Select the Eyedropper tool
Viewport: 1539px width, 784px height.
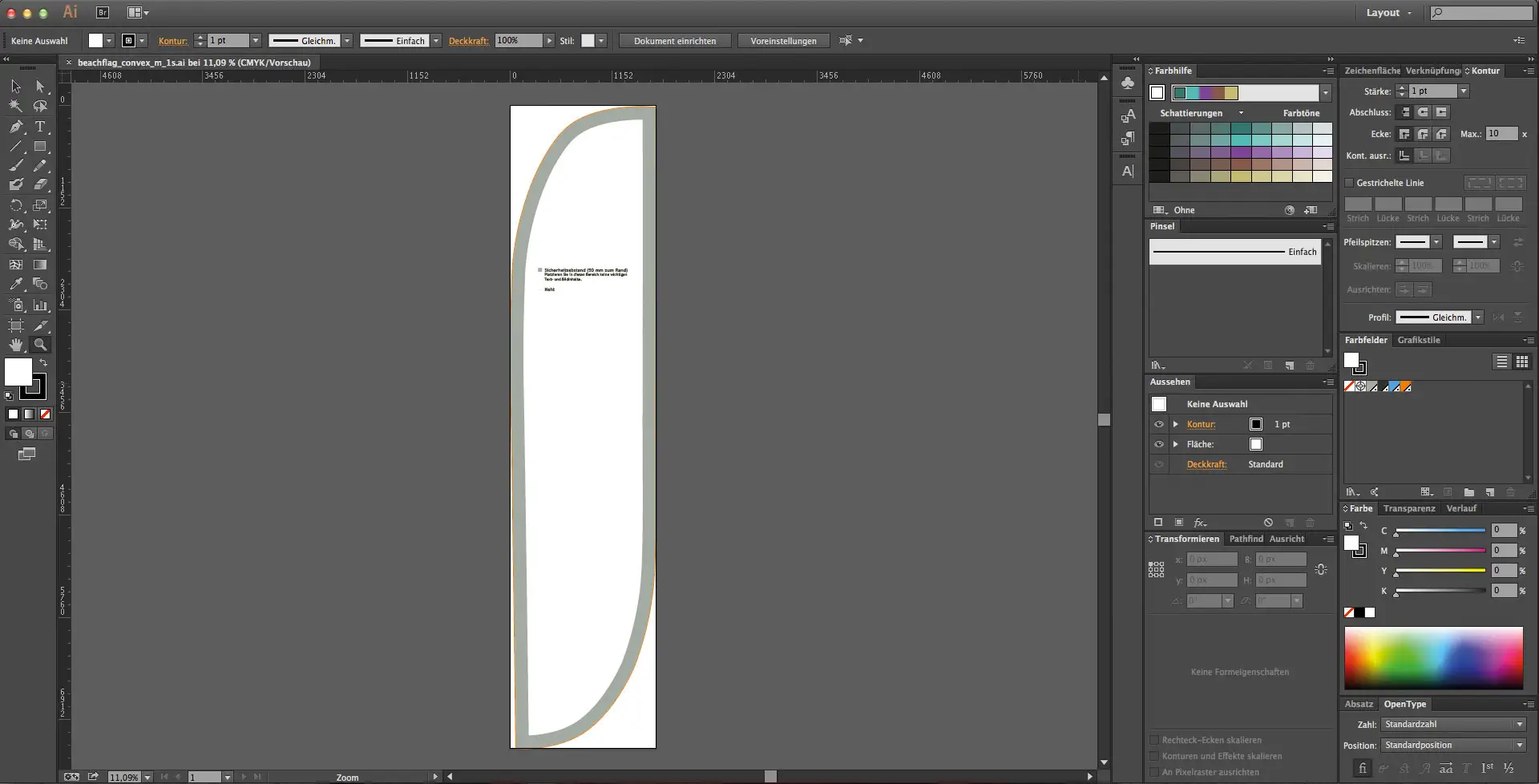point(16,284)
